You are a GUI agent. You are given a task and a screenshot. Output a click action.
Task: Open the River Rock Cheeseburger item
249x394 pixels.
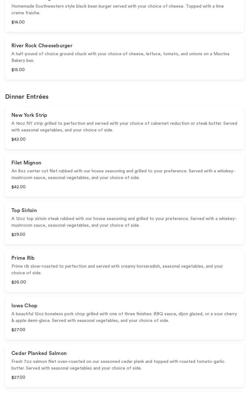[42, 46]
